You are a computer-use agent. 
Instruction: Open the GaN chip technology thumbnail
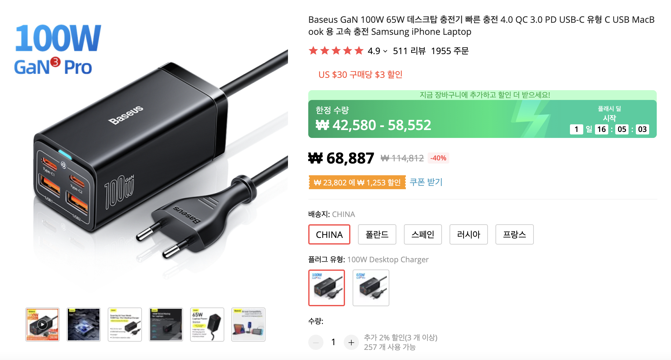point(84,325)
